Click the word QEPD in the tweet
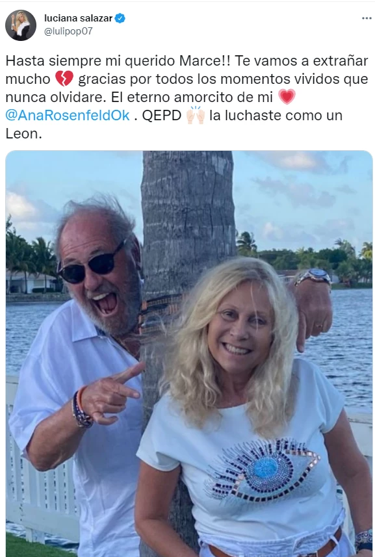Screen dimensions: 375x557 (162, 116)
